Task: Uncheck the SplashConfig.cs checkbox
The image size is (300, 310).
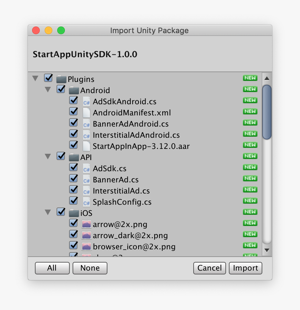Action: coord(73,201)
